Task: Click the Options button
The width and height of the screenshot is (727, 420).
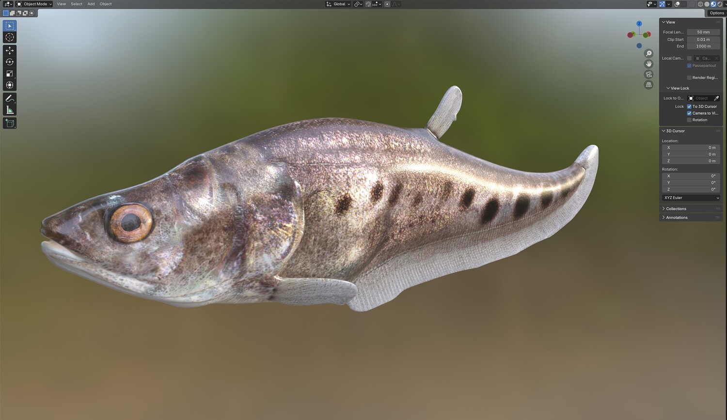Action: pos(716,13)
